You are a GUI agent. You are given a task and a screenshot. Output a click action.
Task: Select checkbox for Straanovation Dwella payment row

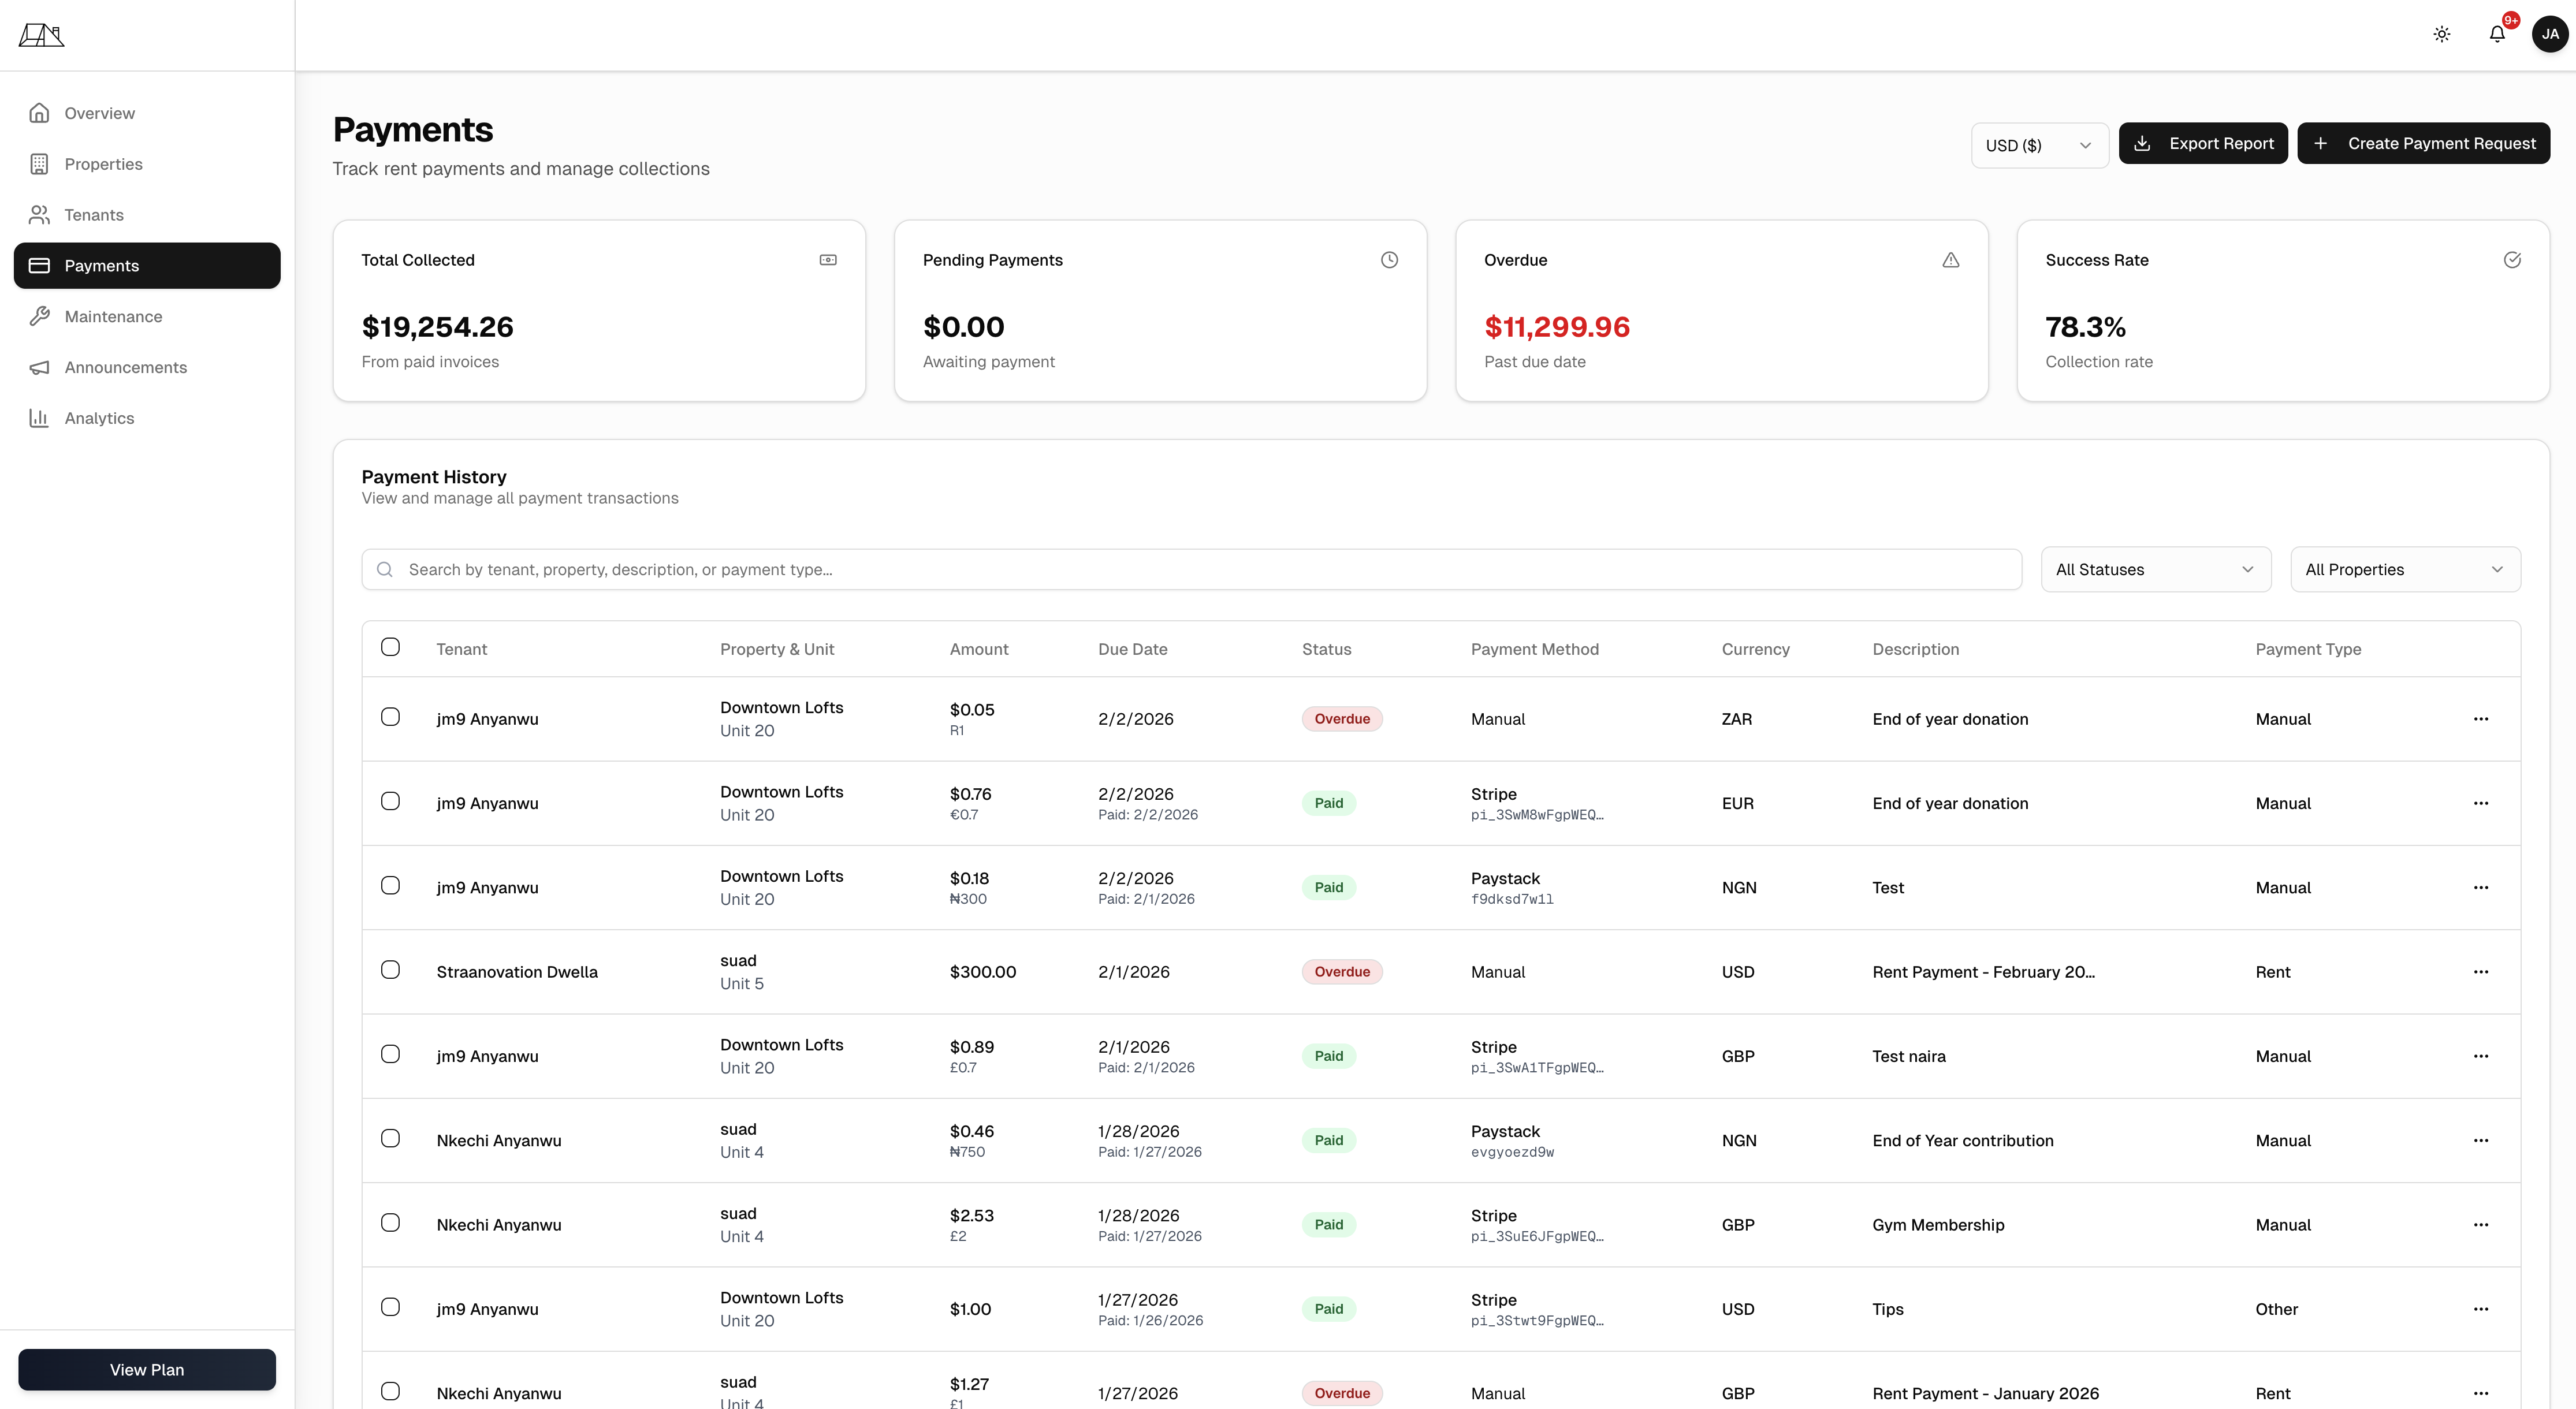(390, 970)
